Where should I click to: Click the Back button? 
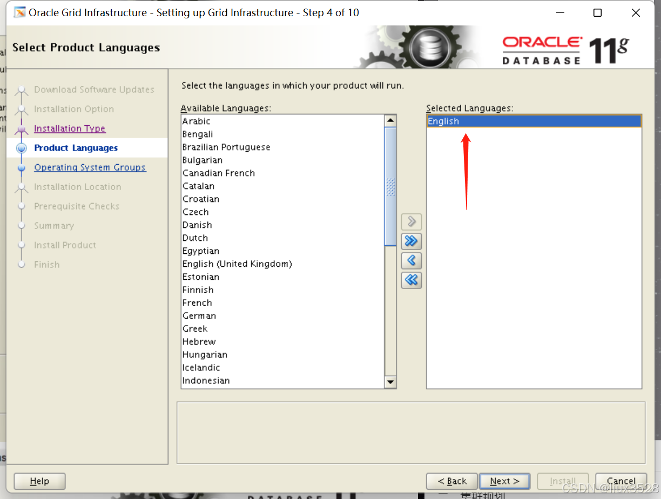pyautogui.click(x=452, y=481)
